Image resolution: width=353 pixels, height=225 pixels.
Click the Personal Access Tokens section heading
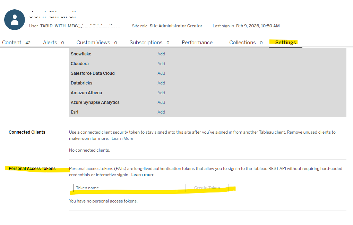[32, 169]
